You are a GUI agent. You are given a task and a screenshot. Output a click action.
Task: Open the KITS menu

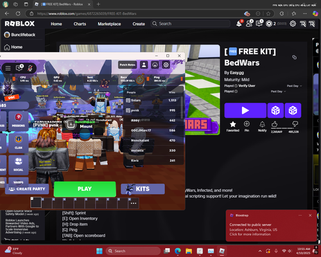click(143, 189)
